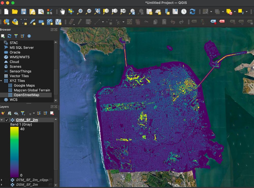
Task: Select the Pan Map hand tool
Action: pyautogui.click(x=62, y=11)
